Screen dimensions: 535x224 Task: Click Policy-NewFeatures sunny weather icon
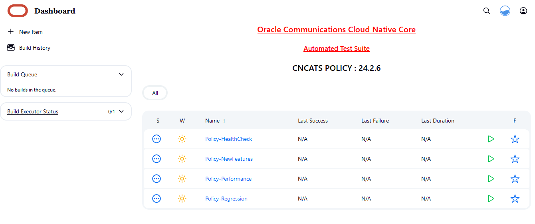point(182,159)
